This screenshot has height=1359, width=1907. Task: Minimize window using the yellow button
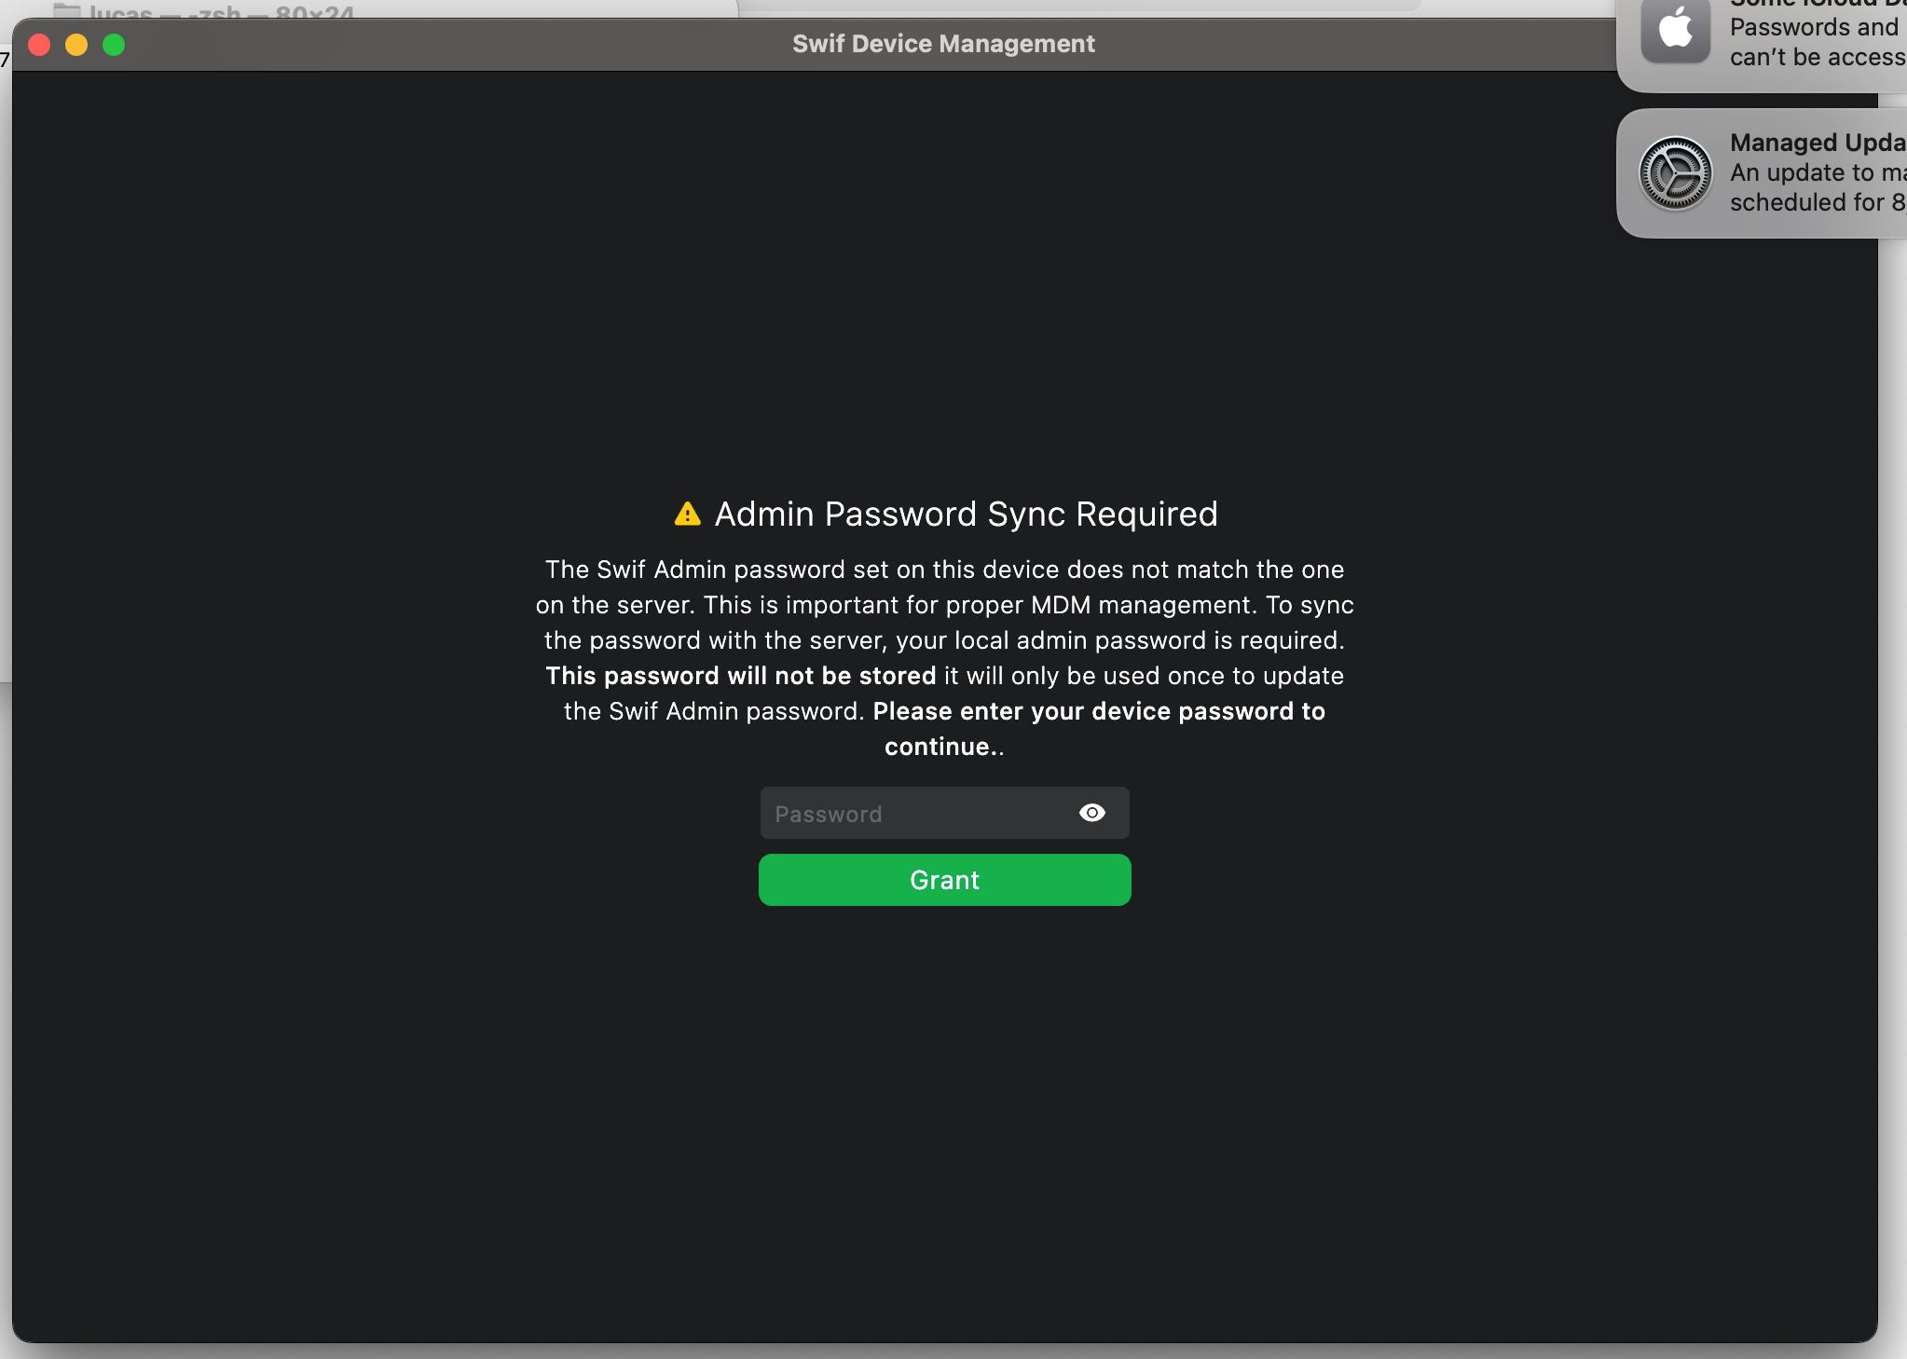click(x=76, y=45)
